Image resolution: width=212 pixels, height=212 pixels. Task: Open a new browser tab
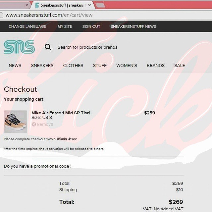click(x=100, y=5)
